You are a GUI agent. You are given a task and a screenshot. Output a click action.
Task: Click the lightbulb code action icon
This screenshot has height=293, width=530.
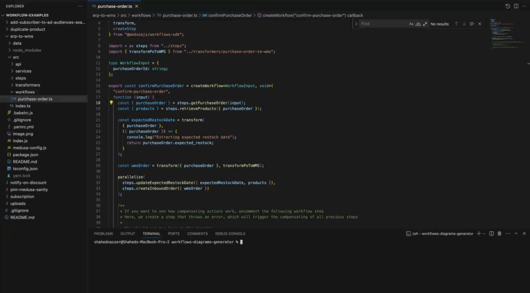pos(111,102)
